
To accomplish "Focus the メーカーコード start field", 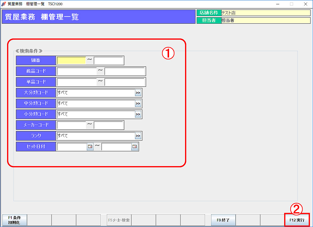I will [71, 125].
